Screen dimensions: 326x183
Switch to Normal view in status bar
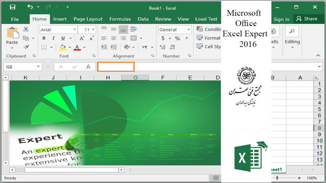coord(216,178)
